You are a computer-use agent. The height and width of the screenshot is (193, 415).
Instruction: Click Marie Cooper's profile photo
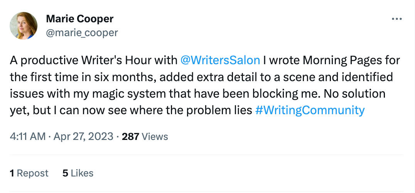(x=24, y=26)
